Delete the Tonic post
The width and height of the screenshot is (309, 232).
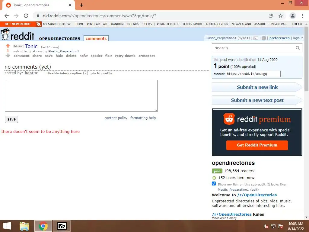71,56
